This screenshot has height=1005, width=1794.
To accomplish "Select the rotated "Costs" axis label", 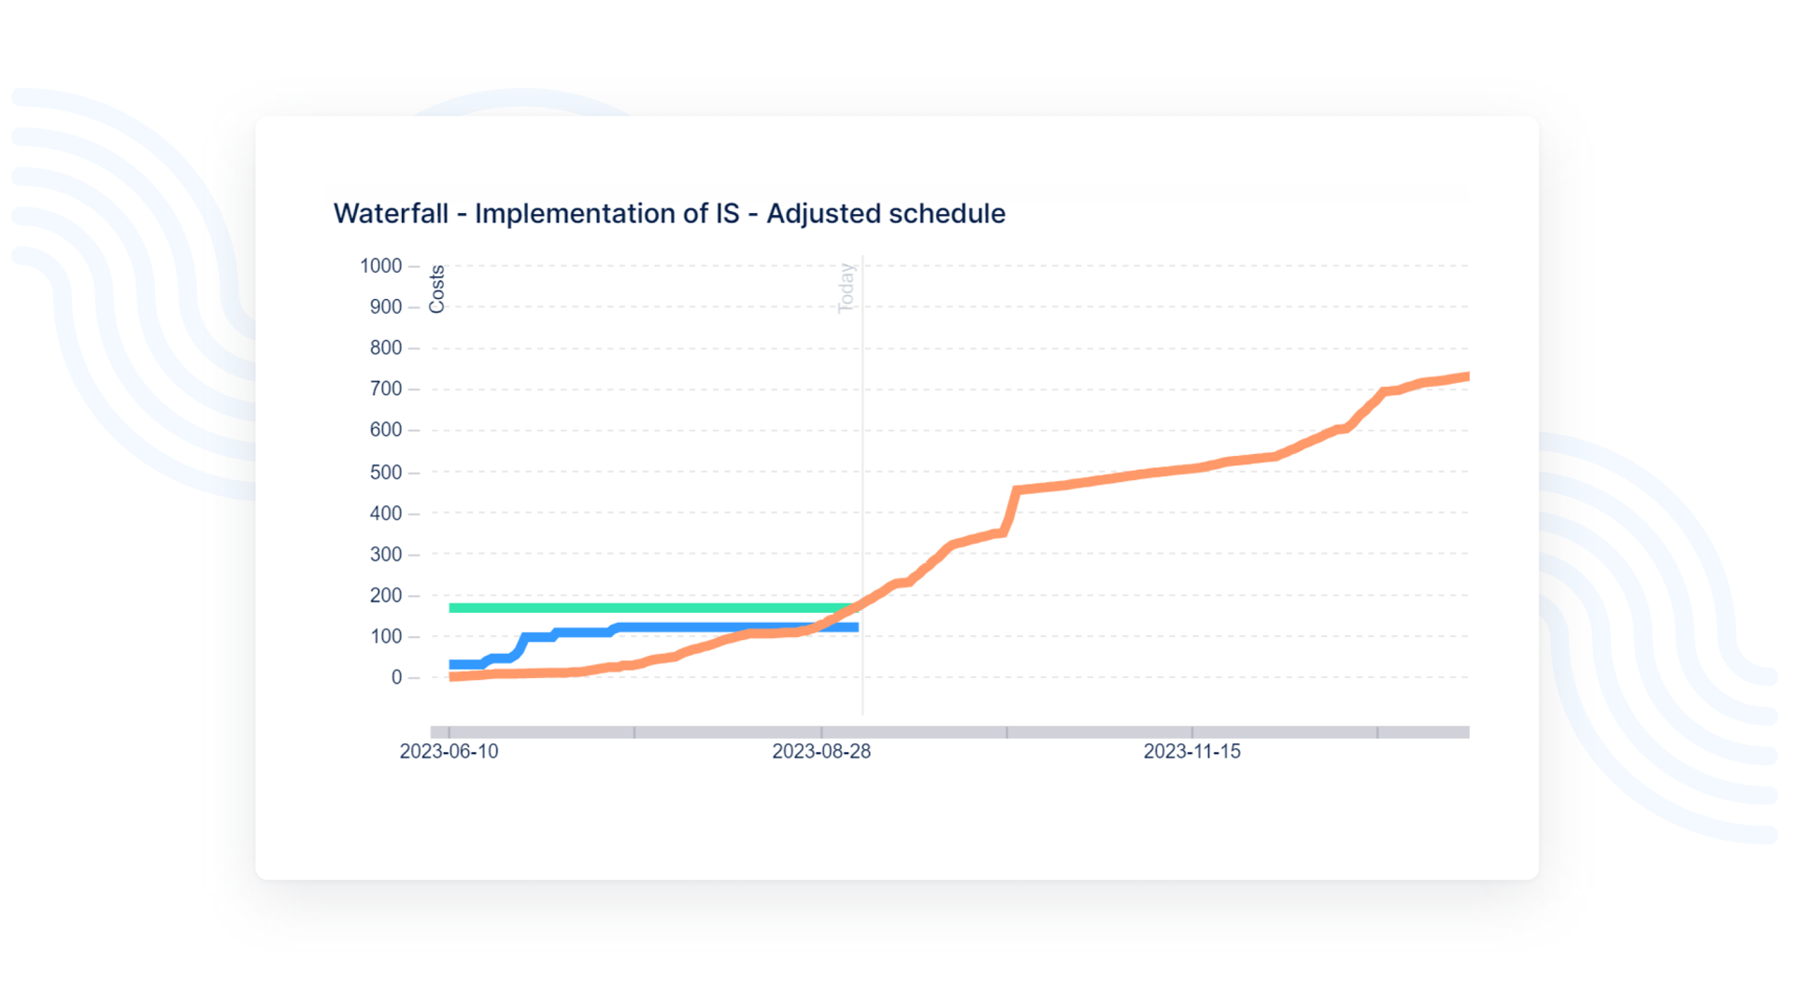I will pyautogui.click(x=436, y=289).
